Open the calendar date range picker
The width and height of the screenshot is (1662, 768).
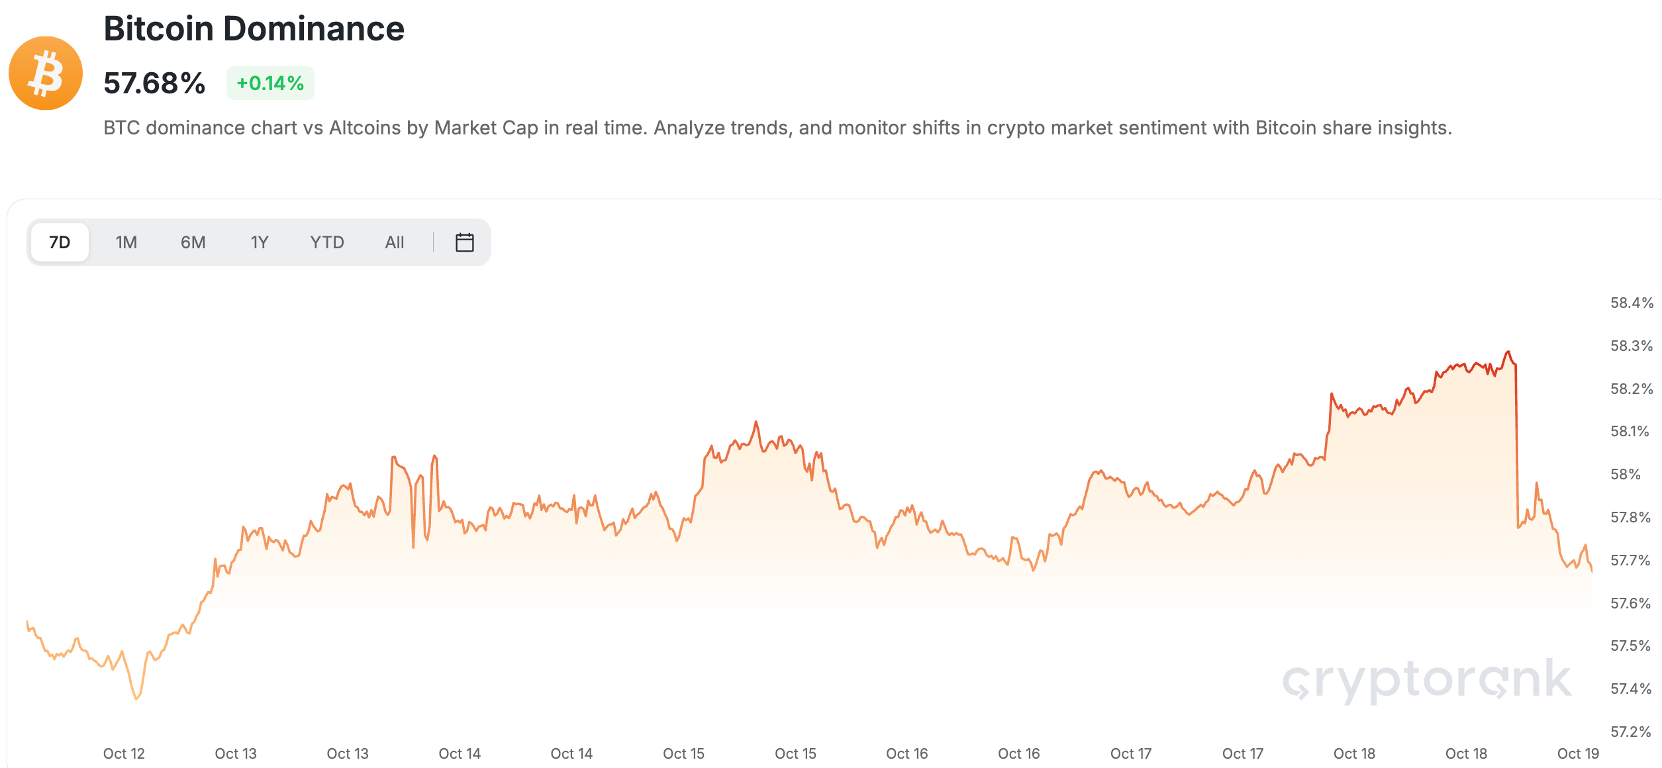click(x=465, y=242)
